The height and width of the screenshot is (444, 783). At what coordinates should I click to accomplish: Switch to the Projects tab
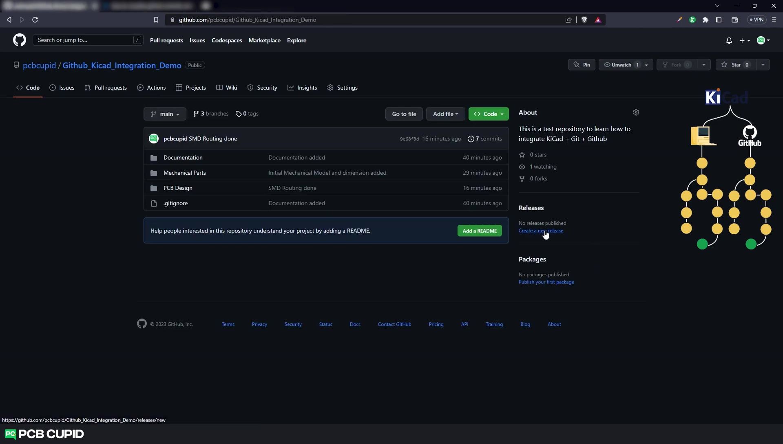pos(191,88)
